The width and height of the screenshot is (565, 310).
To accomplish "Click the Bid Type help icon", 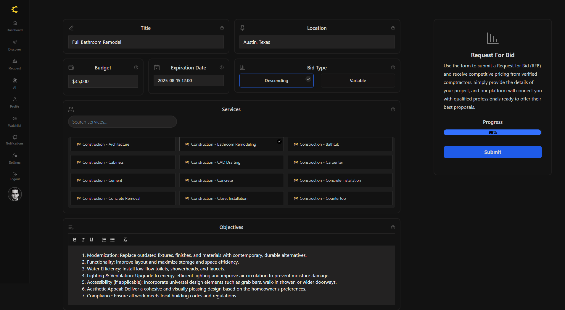I will pos(393,67).
